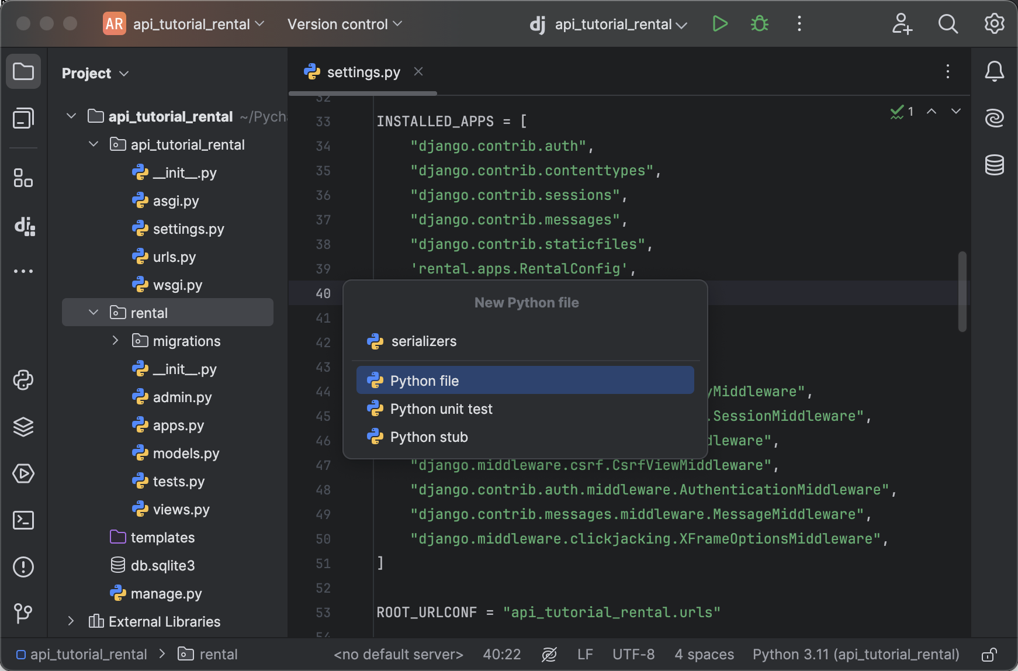This screenshot has height=671, width=1018.
Task: Open the Problems tool window
Action: pyautogui.click(x=24, y=566)
